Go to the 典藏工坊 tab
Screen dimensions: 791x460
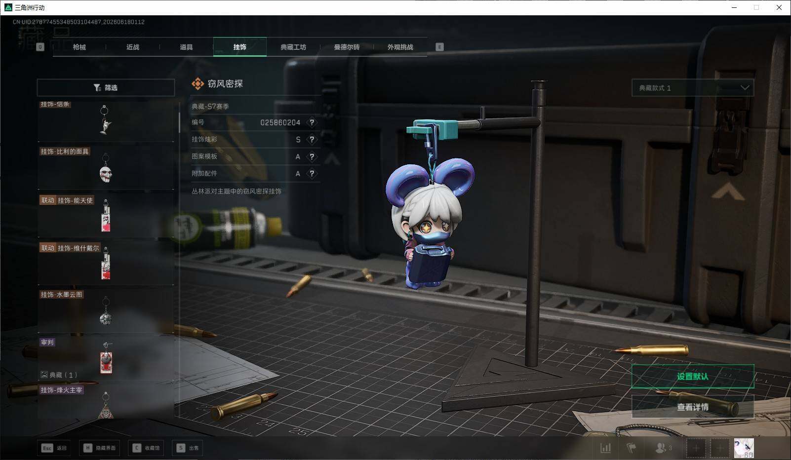click(x=293, y=47)
